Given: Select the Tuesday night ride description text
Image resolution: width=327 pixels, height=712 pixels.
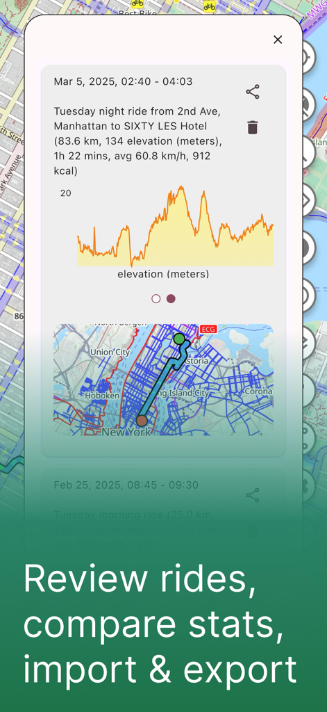Looking at the screenshot, I should (138, 141).
